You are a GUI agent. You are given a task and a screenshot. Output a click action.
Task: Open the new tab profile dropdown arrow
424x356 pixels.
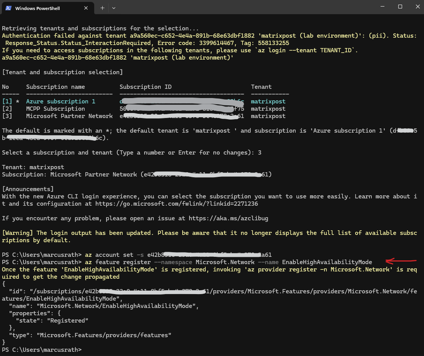click(114, 8)
